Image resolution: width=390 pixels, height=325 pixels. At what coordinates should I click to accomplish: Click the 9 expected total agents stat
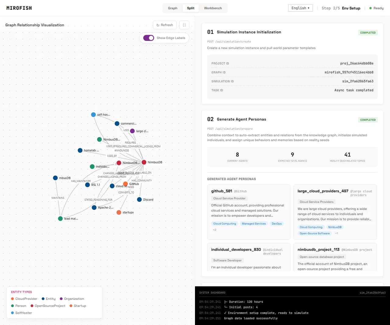(x=292, y=157)
